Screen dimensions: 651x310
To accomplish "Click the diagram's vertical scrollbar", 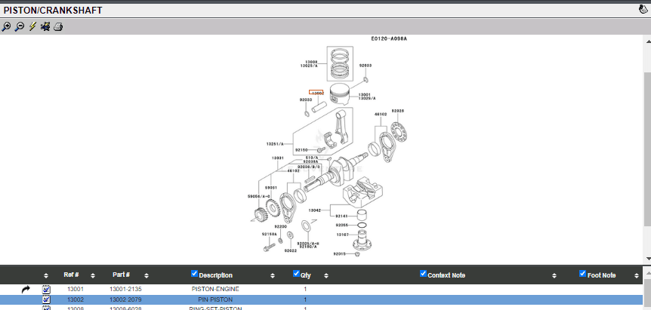I will point(647,151).
